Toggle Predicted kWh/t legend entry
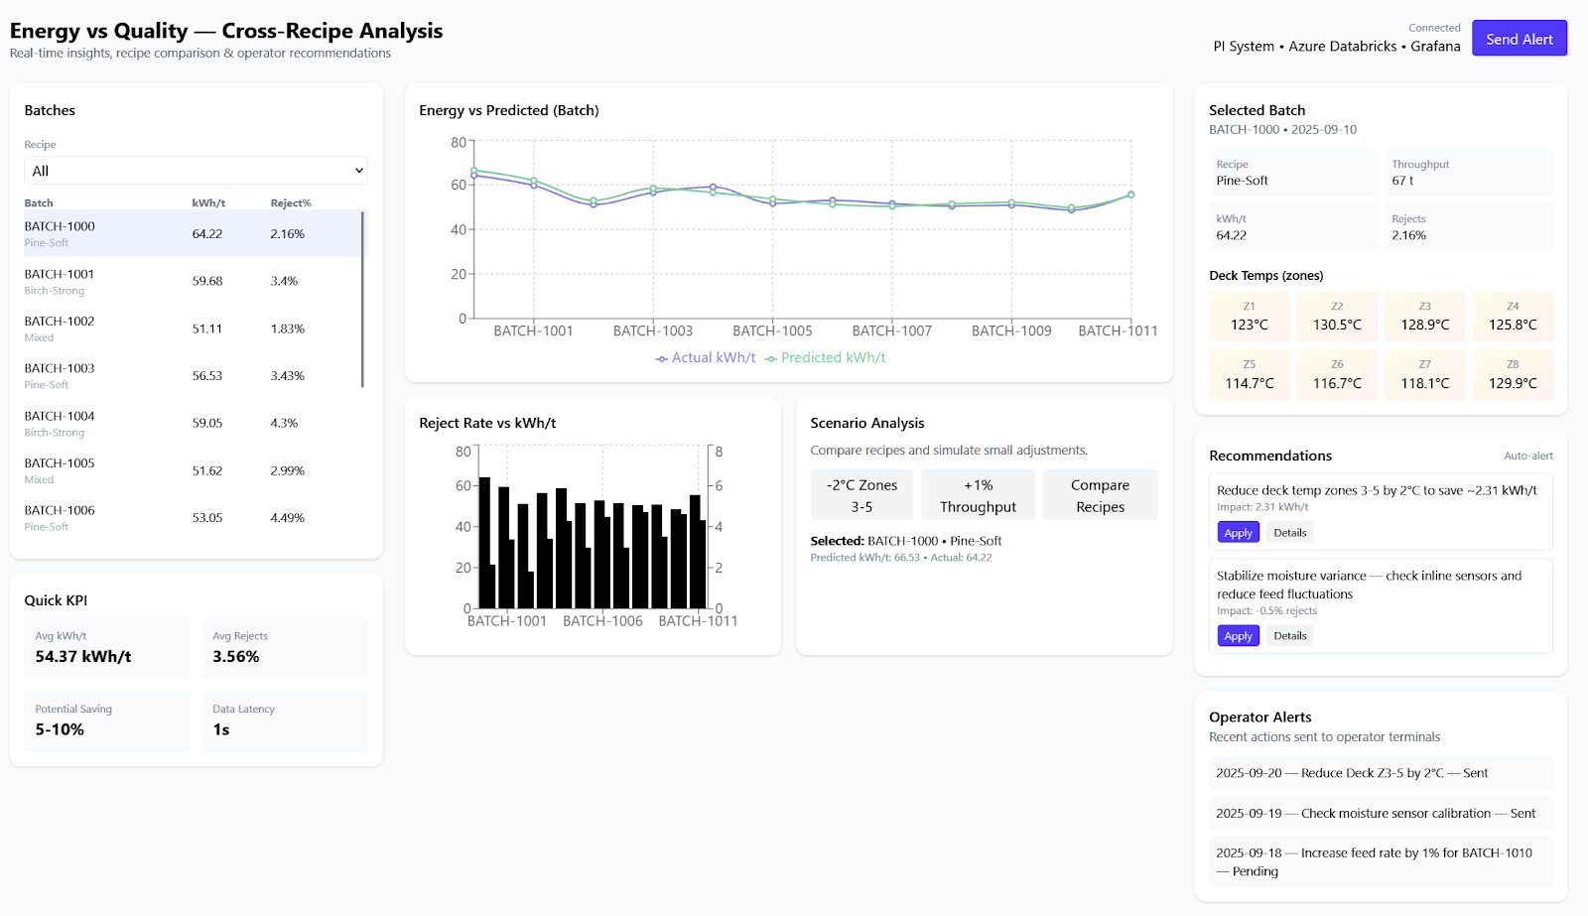Screen dimensions: 1588x916 click(825, 357)
